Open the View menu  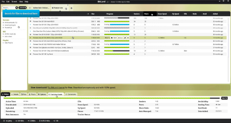click(21, 2)
